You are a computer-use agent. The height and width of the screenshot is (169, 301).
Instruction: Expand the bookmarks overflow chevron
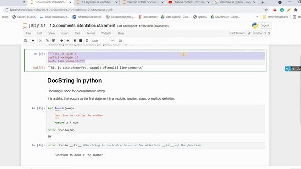point(257,17)
